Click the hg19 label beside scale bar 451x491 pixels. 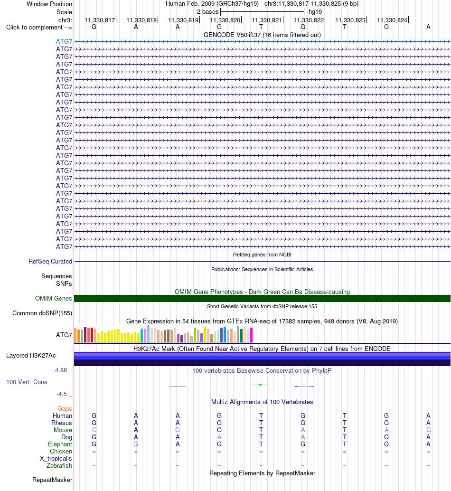[315, 12]
